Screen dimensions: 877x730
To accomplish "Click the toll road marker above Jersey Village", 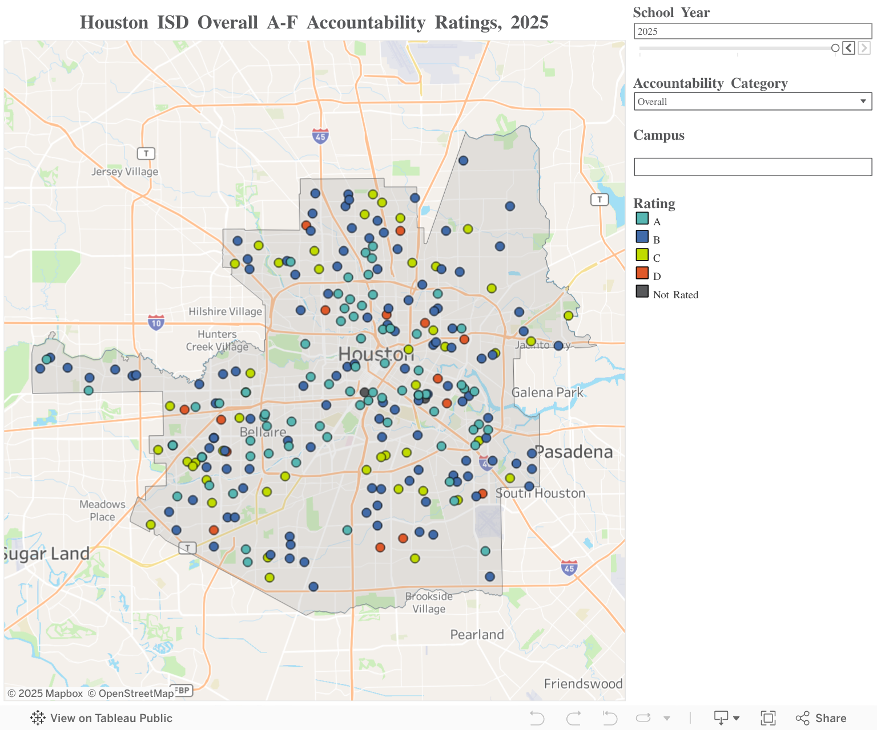I will click(x=146, y=153).
